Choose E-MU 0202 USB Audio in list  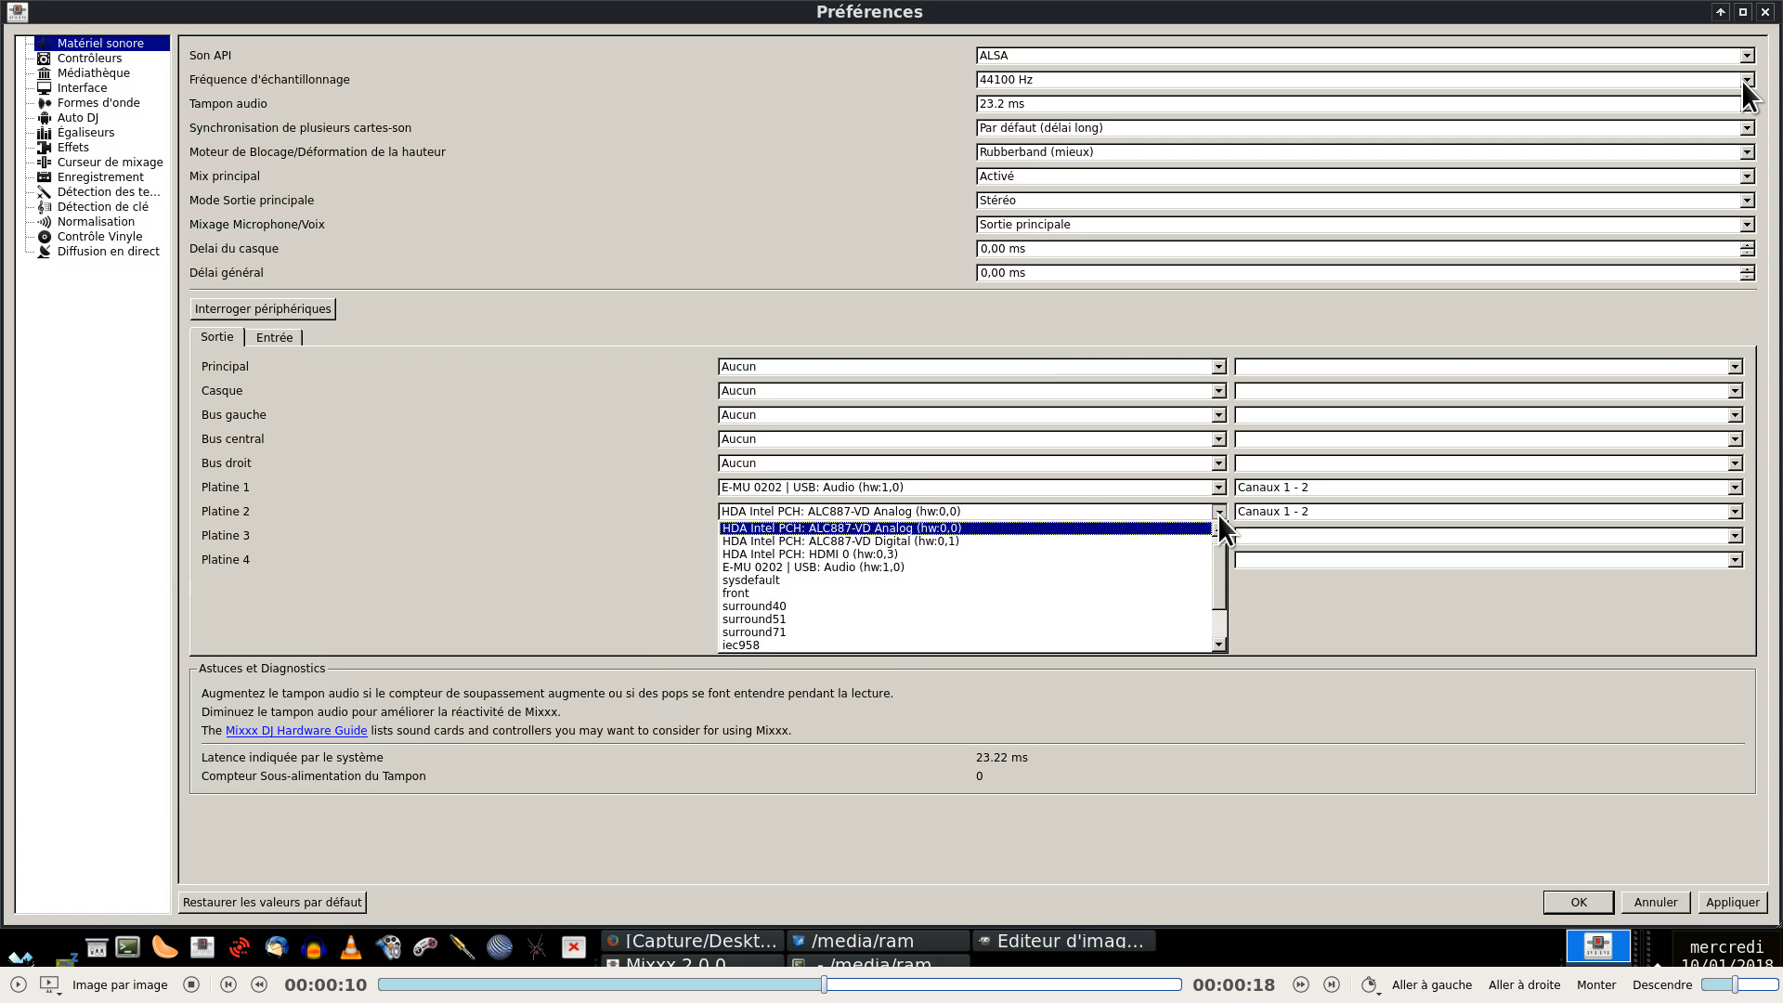pos(813,567)
